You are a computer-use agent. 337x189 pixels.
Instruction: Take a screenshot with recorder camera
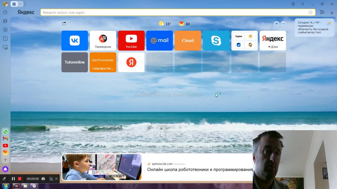(43, 179)
